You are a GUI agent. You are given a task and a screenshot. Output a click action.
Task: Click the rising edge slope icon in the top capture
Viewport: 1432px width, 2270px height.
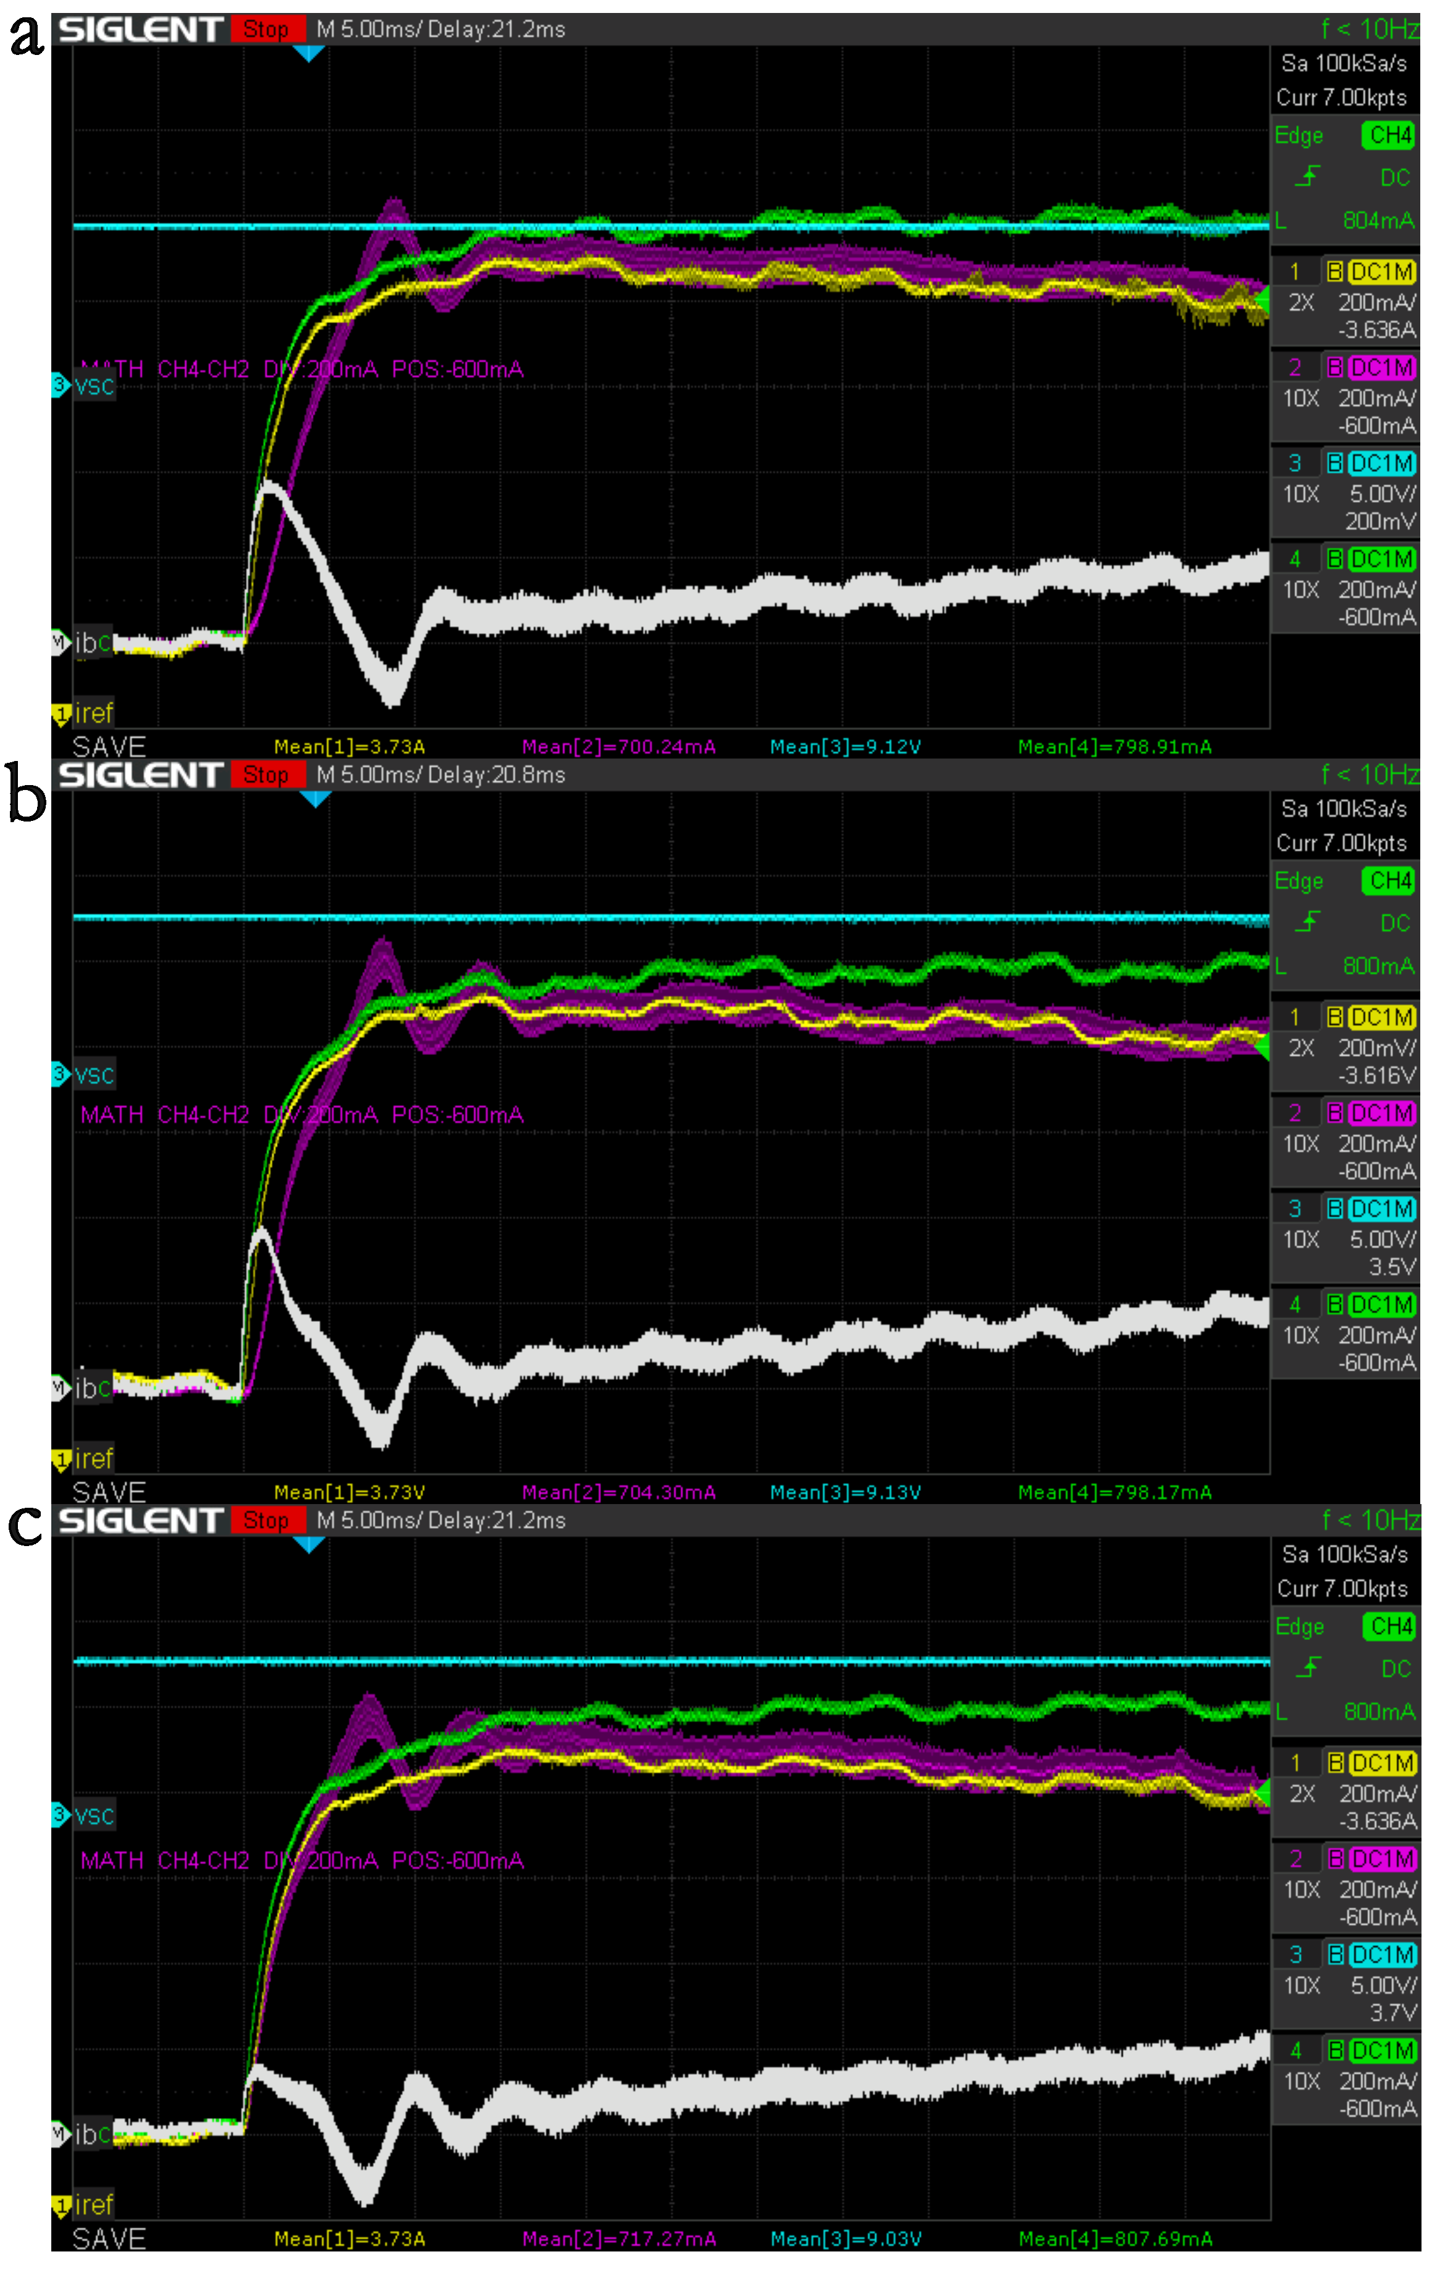click(1308, 176)
